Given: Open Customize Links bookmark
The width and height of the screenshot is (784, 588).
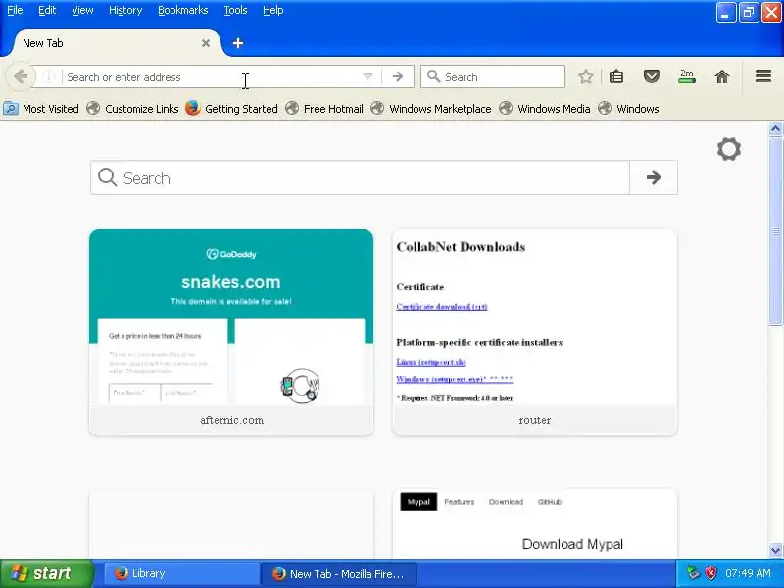Looking at the screenshot, I should coord(132,109).
